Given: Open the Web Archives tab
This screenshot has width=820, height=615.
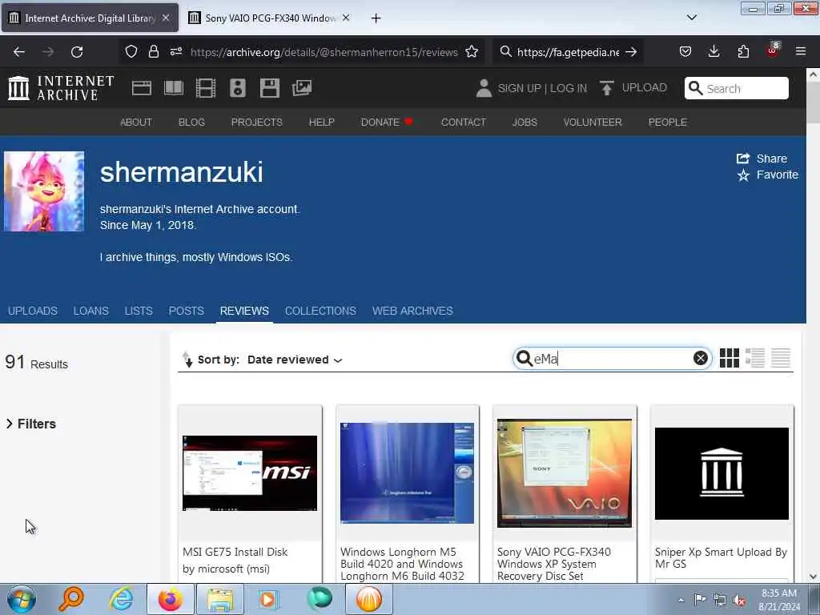Looking at the screenshot, I should click(x=412, y=311).
